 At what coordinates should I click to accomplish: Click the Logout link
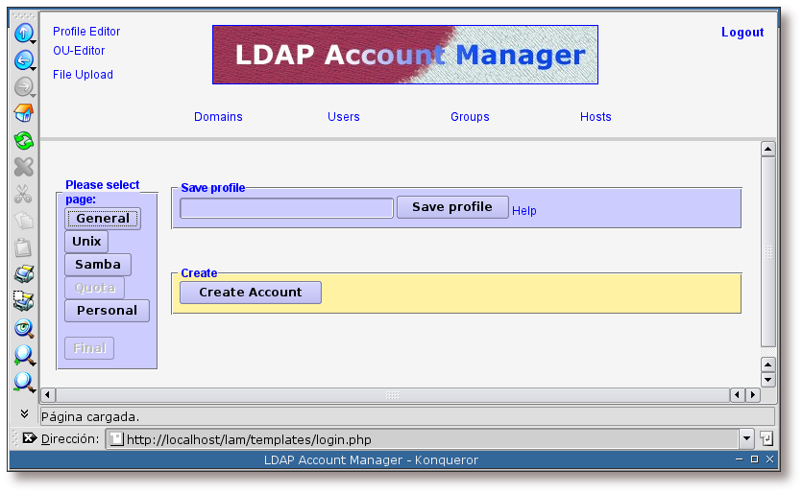742,33
